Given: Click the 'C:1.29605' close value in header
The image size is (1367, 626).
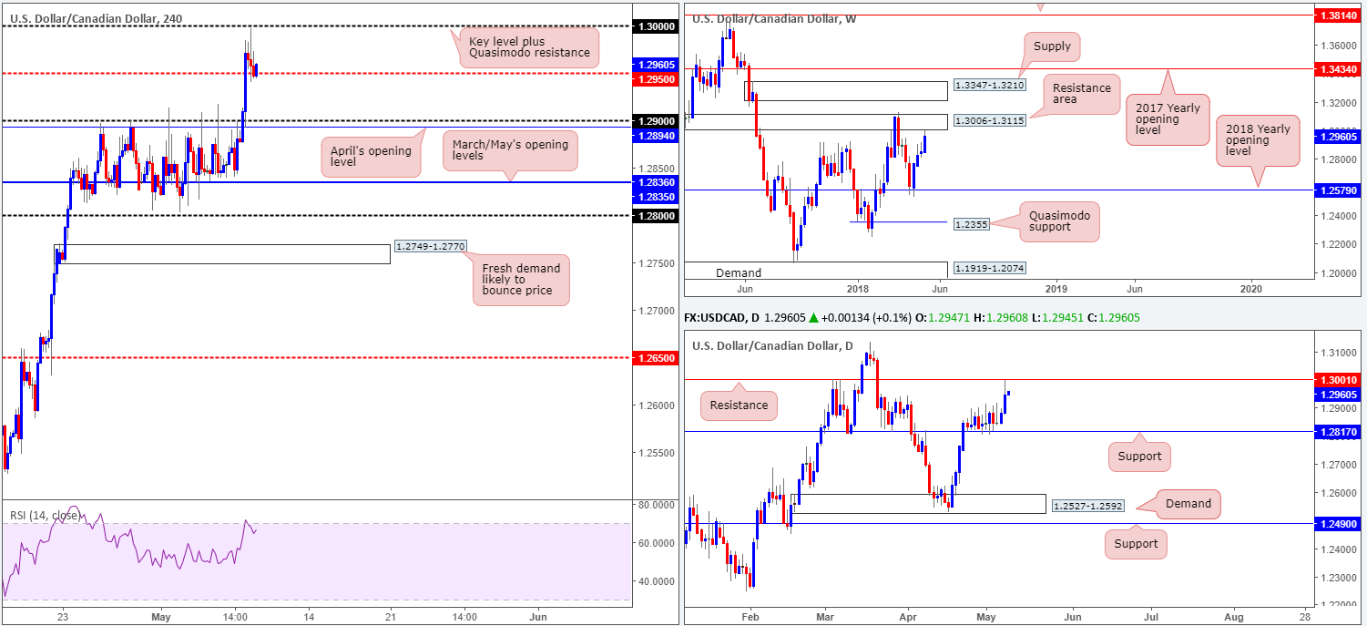Looking at the screenshot, I should pos(1113,317).
